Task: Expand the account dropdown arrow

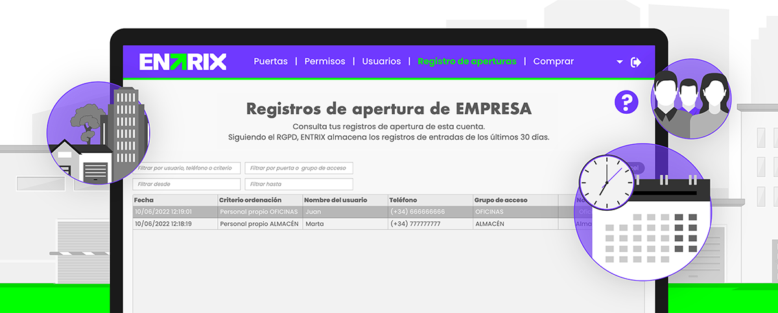Action: (620, 62)
